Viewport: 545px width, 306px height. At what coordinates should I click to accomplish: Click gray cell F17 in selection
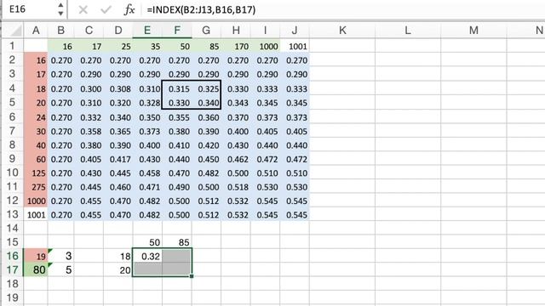pos(177,270)
